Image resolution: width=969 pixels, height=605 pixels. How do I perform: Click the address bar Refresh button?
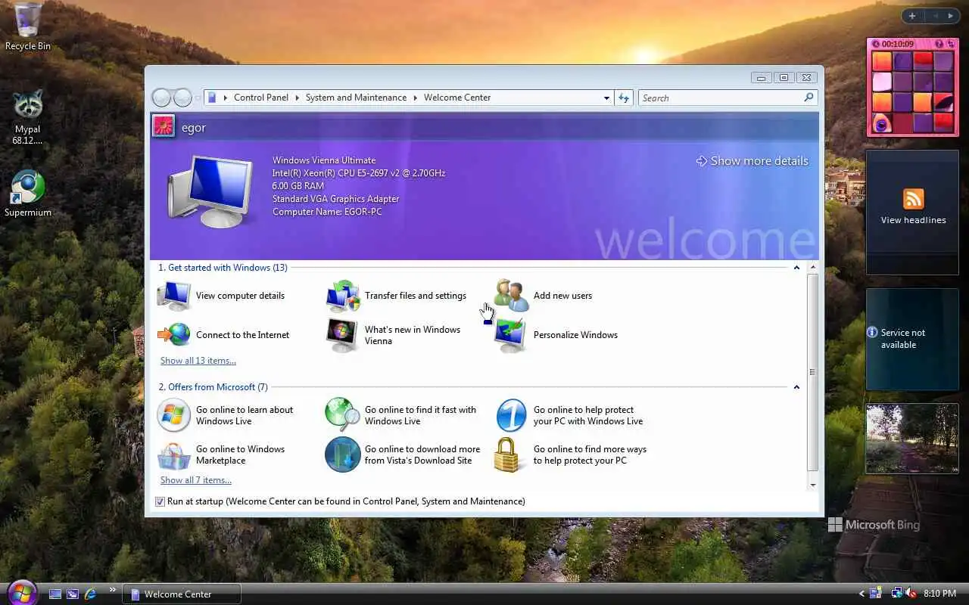tap(623, 98)
